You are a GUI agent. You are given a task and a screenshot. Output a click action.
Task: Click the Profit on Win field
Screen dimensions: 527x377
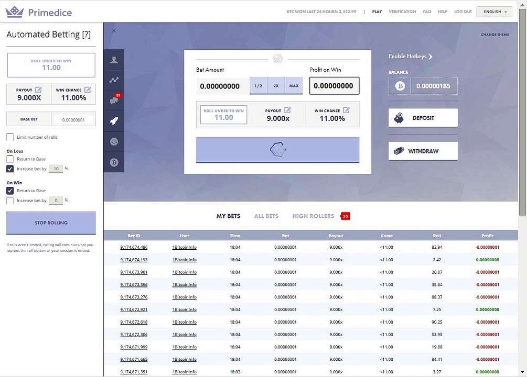click(x=334, y=86)
